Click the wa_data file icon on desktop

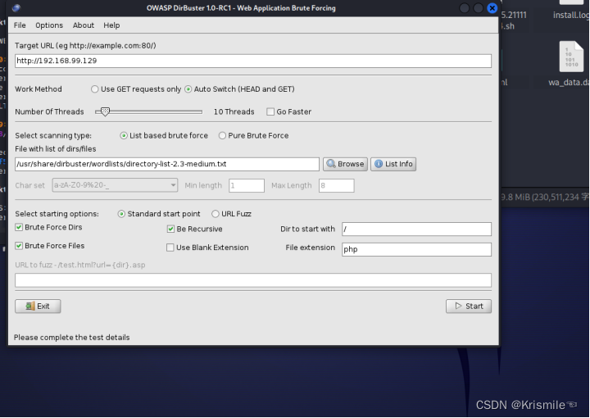pos(571,57)
